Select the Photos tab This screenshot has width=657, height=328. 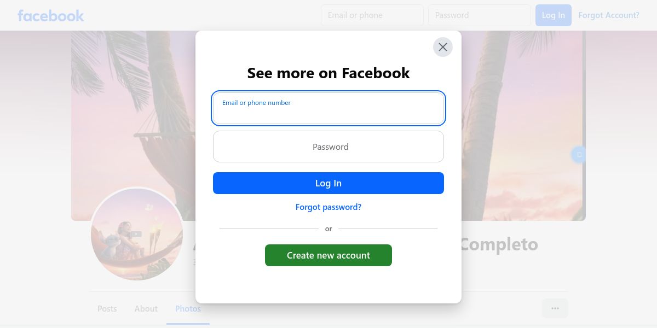(x=188, y=309)
